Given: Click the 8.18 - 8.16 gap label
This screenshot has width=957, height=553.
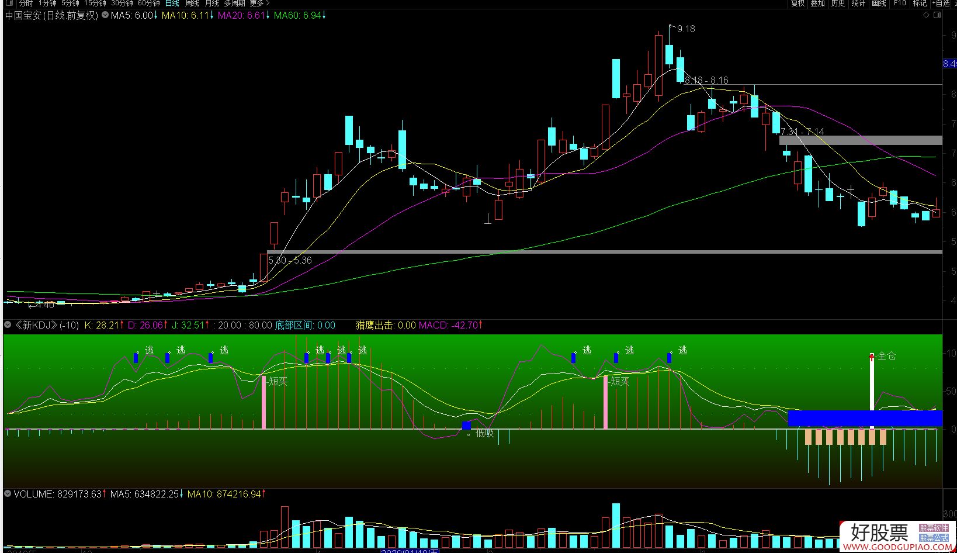Looking at the screenshot, I should [706, 80].
